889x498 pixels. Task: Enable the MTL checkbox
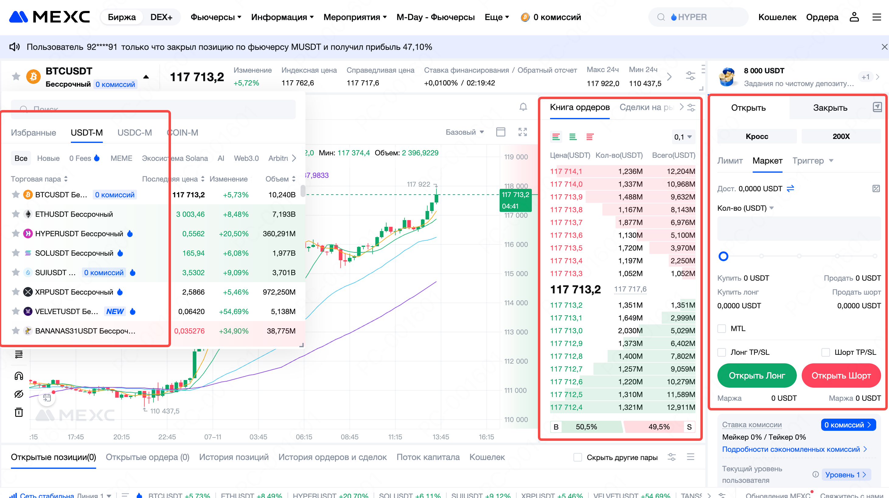(x=722, y=329)
